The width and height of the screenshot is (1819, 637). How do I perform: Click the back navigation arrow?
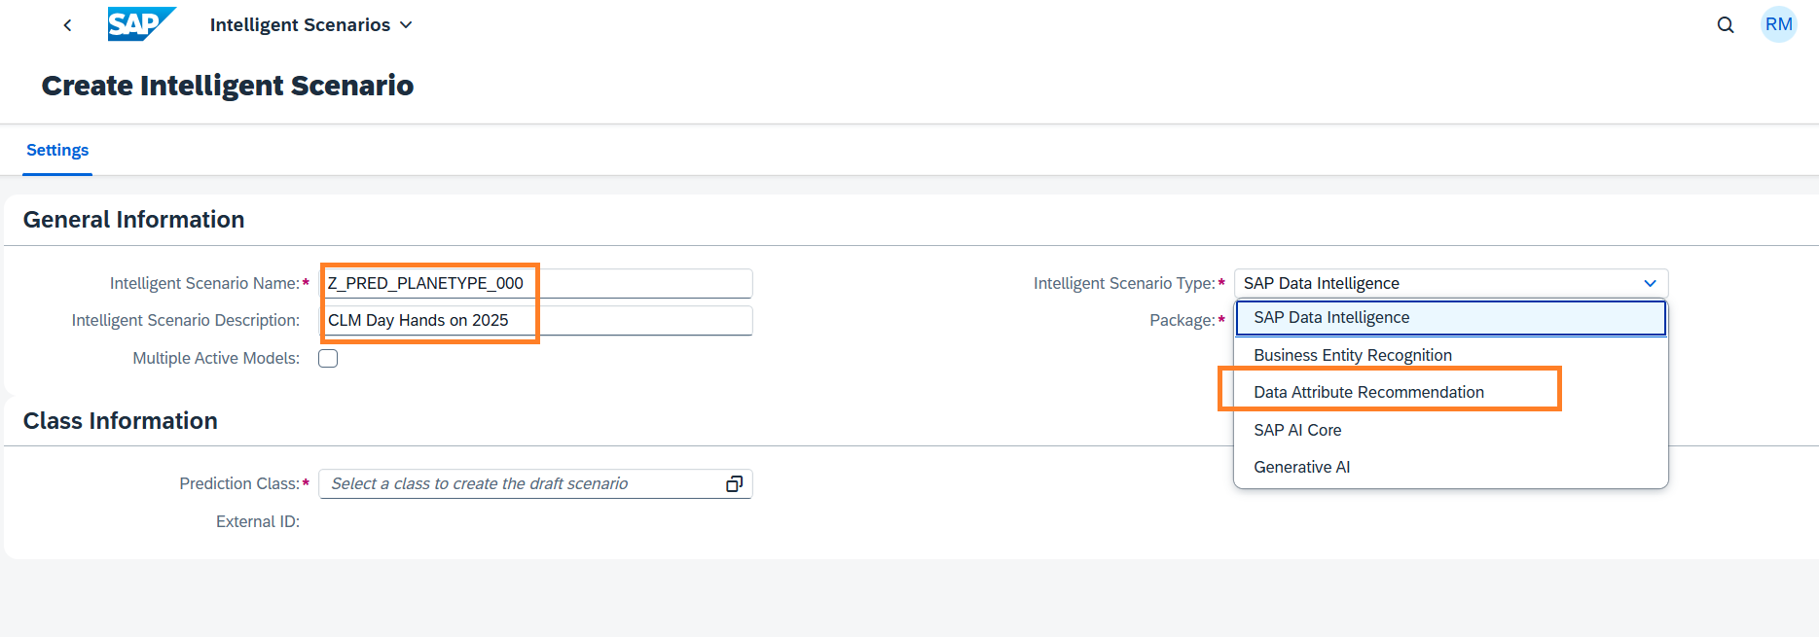tap(67, 25)
